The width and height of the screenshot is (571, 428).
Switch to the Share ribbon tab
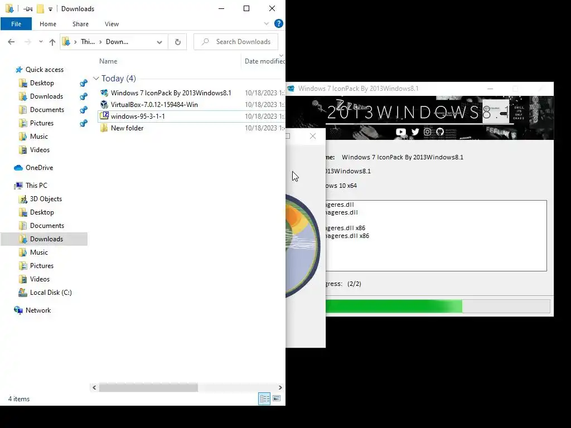[x=80, y=24]
